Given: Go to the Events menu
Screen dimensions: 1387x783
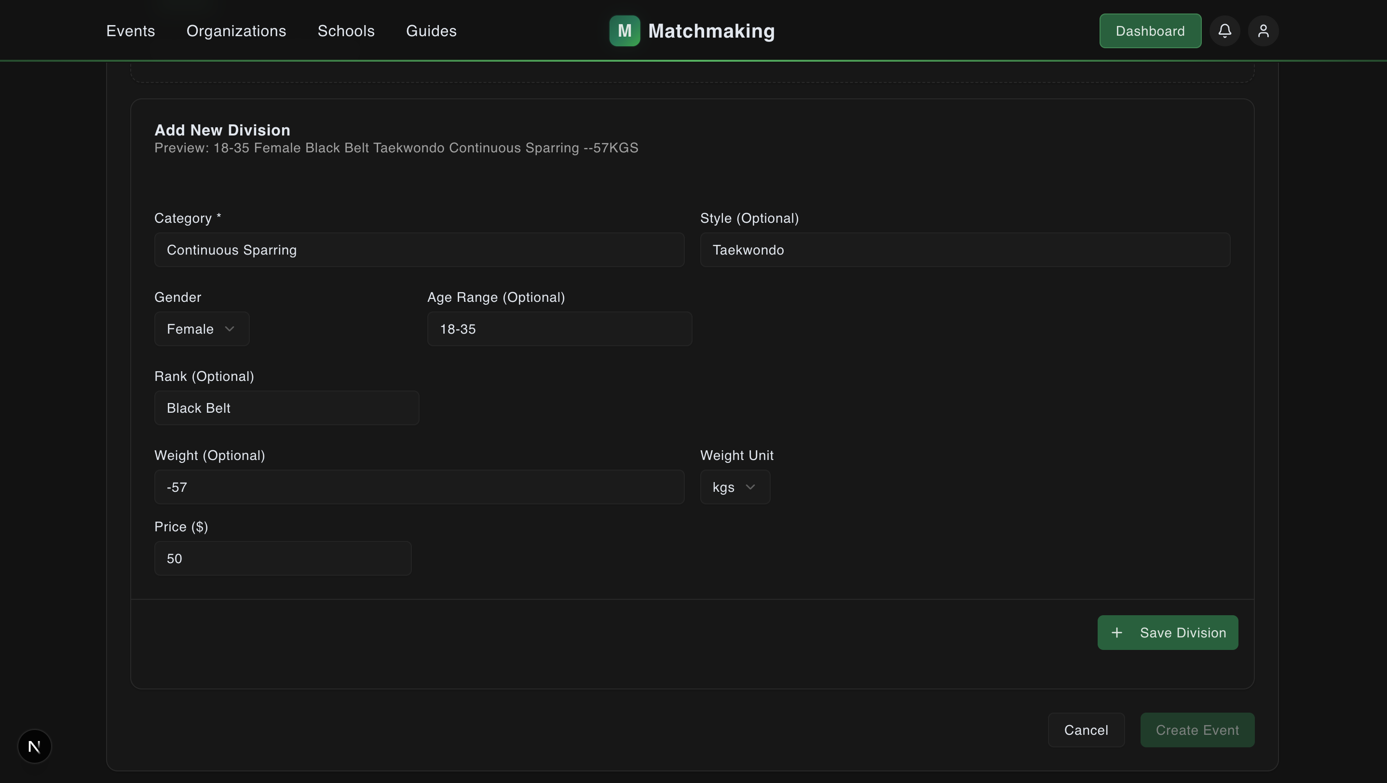Looking at the screenshot, I should coord(130,31).
